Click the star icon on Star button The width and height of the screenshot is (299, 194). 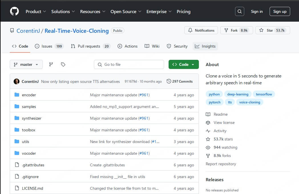pyautogui.click(x=261, y=30)
